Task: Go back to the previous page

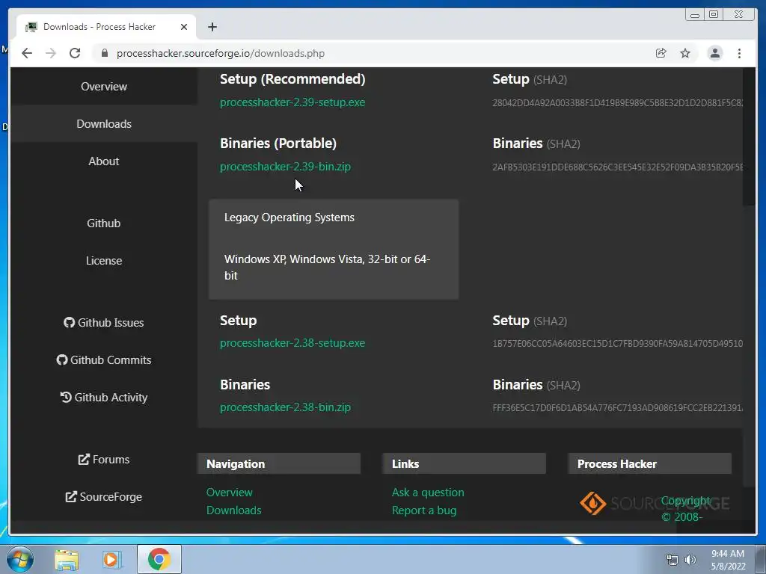Action: click(27, 53)
